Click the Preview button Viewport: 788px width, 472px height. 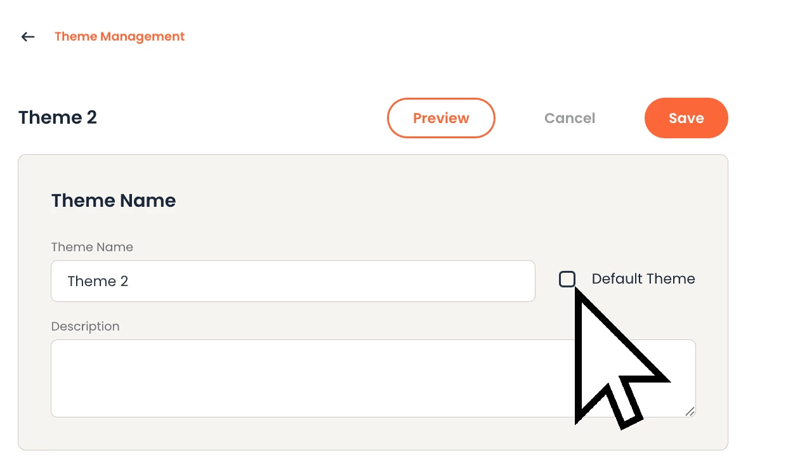tap(441, 118)
